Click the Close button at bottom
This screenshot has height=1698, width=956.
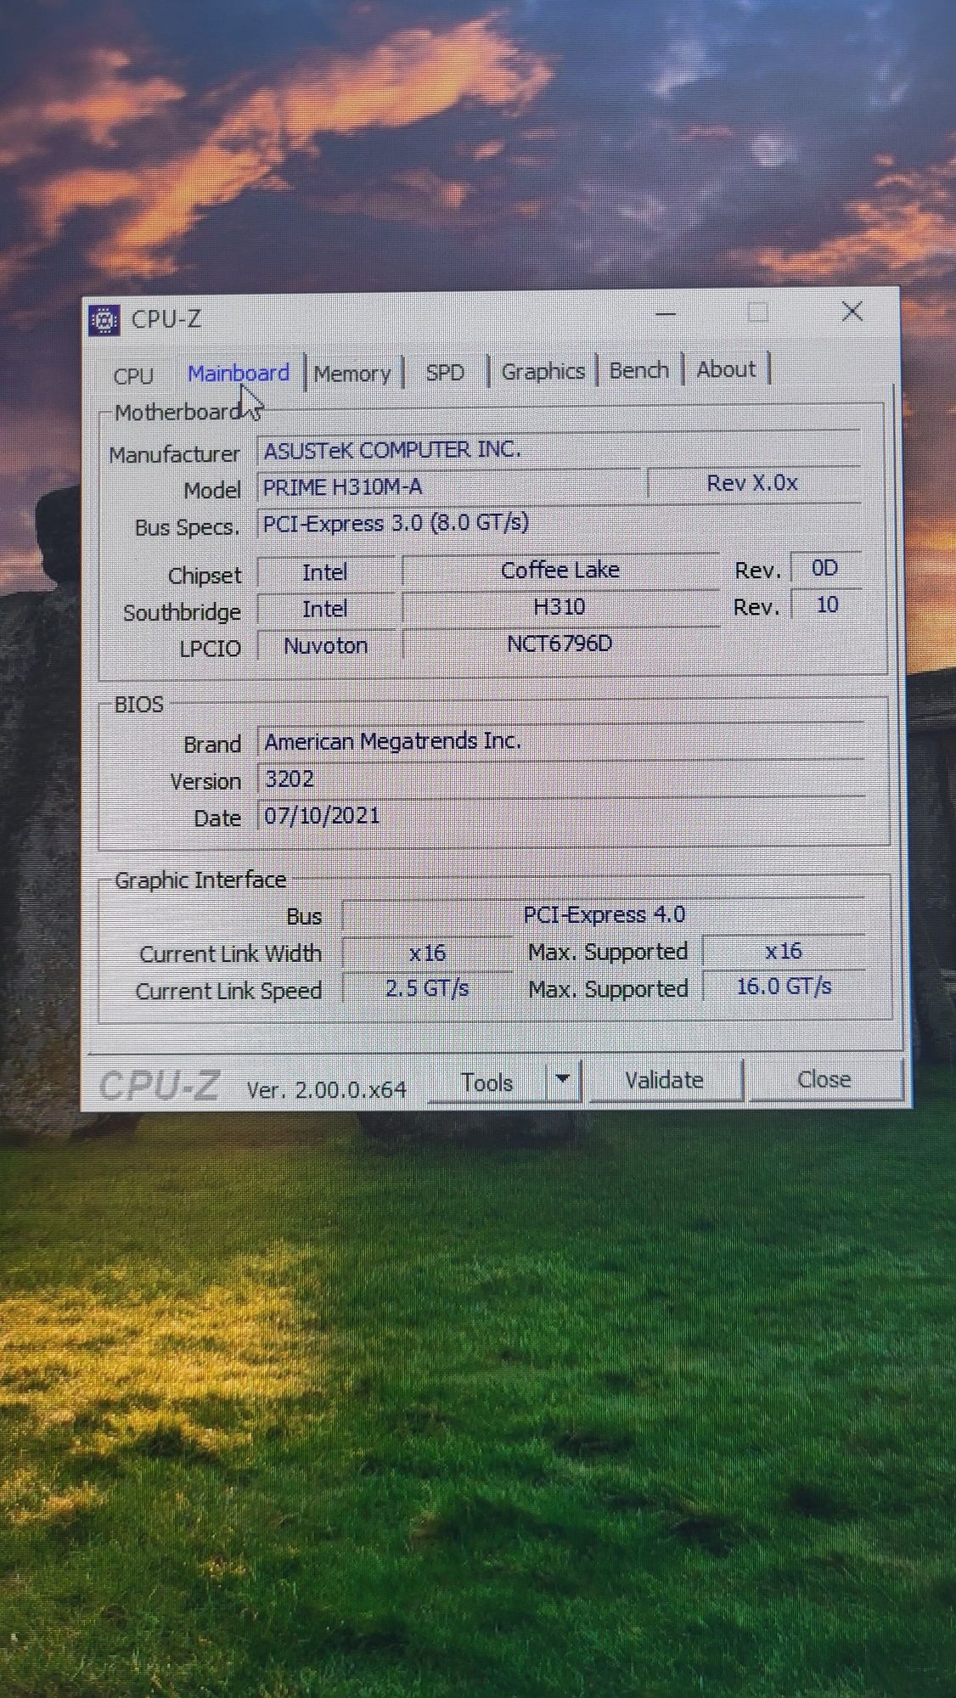click(824, 1079)
